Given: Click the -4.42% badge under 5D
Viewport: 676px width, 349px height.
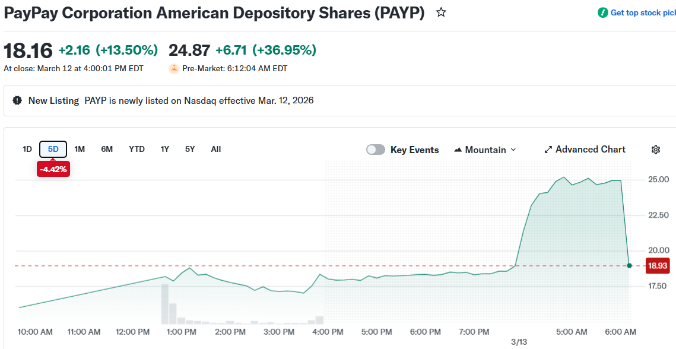Looking at the screenshot, I should tap(53, 169).
